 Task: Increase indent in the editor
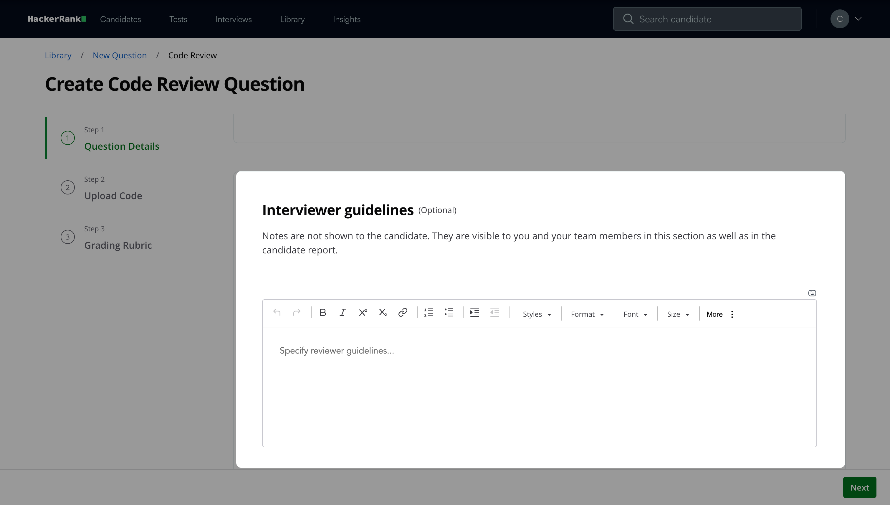tap(475, 313)
